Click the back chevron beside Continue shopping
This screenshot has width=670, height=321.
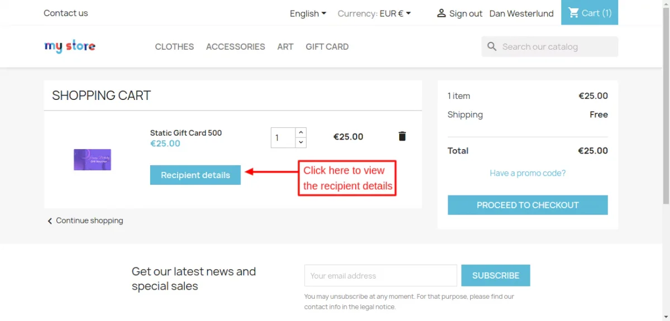point(50,221)
